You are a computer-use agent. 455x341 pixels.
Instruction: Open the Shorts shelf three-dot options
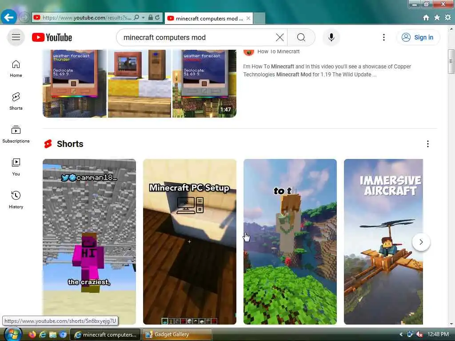coord(428,144)
